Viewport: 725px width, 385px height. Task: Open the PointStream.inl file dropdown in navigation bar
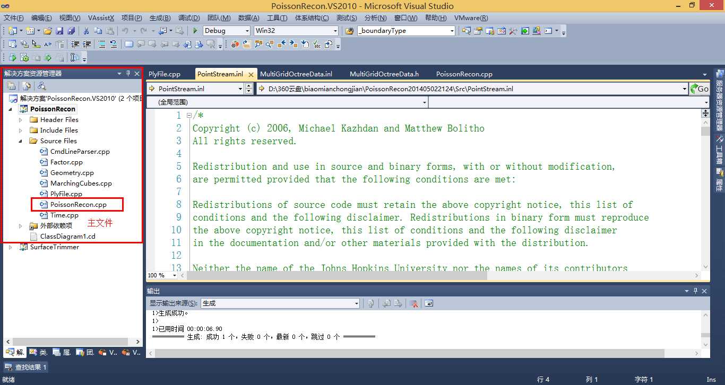tap(240, 89)
